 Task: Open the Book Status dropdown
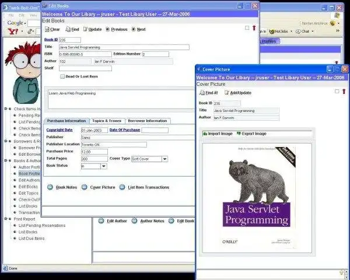click(104, 166)
